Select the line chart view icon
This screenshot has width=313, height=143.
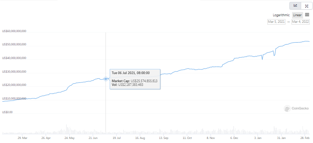pyautogui.click(x=295, y=6)
